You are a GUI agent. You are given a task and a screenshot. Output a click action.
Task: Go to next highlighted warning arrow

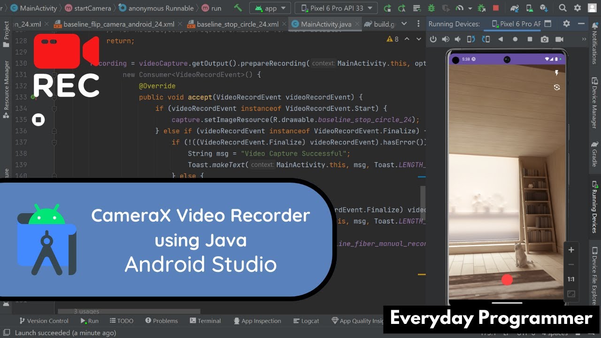click(418, 39)
